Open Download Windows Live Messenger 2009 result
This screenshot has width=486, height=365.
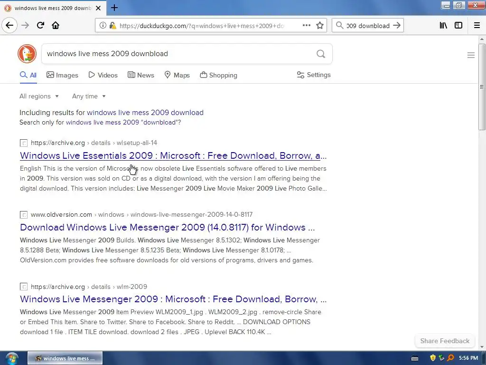click(x=168, y=228)
